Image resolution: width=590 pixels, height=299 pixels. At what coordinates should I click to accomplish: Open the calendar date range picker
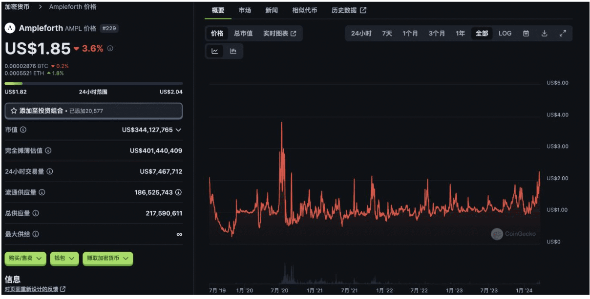pos(526,34)
